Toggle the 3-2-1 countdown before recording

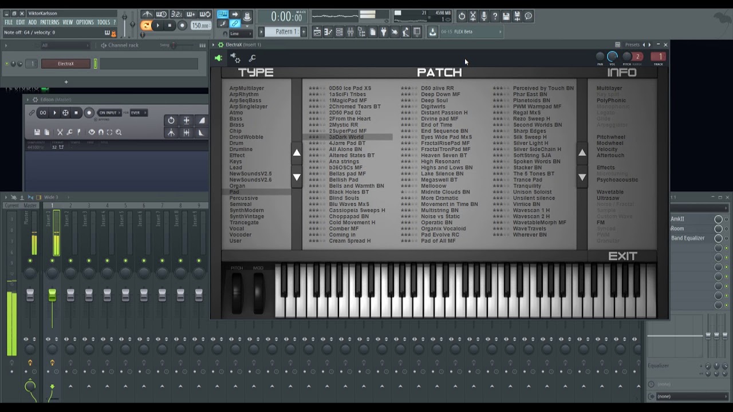[x=176, y=15]
